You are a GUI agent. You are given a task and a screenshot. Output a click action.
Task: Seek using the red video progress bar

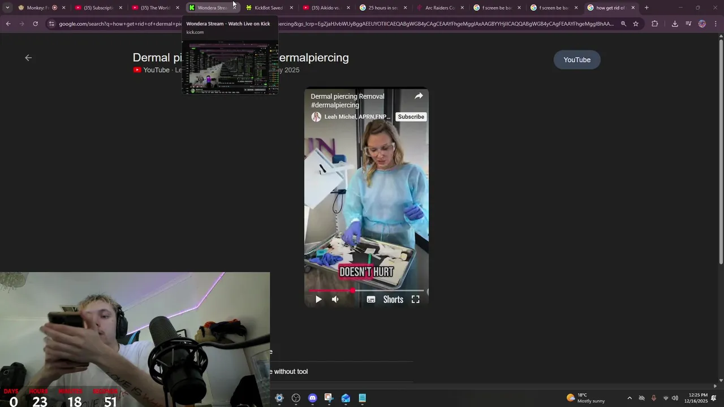click(x=367, y=291)
